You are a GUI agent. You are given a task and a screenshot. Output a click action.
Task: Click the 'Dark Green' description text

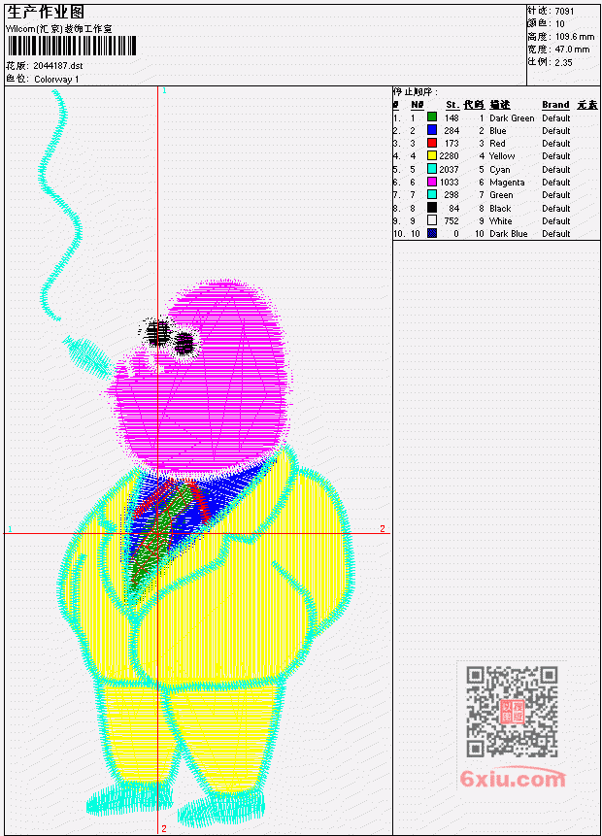[x=512, y=117]
